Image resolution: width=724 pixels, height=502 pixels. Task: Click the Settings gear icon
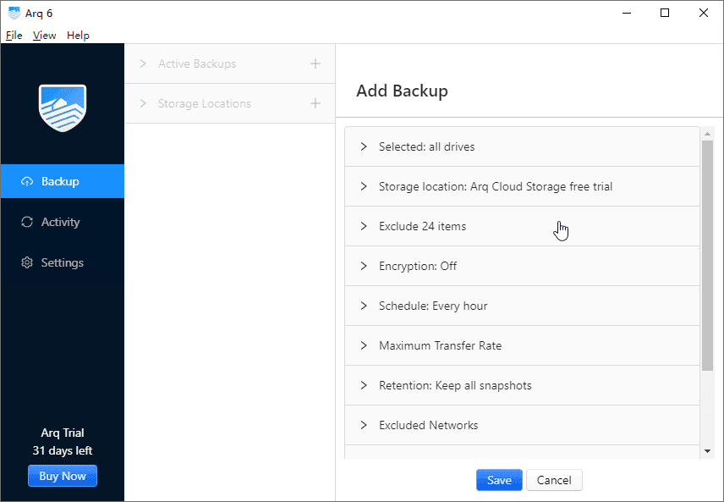coord(27,262)
